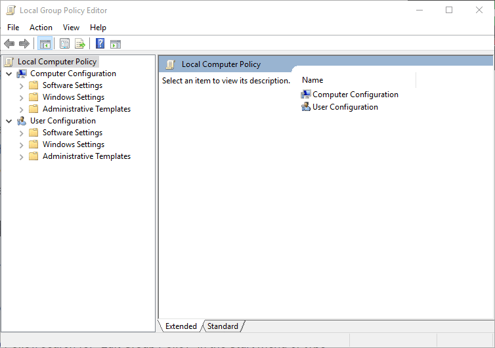This screenshot has width=495, height=348.
Task: Select Windows Settings label under Computer Configuration
Action: (x=74, y=97)
